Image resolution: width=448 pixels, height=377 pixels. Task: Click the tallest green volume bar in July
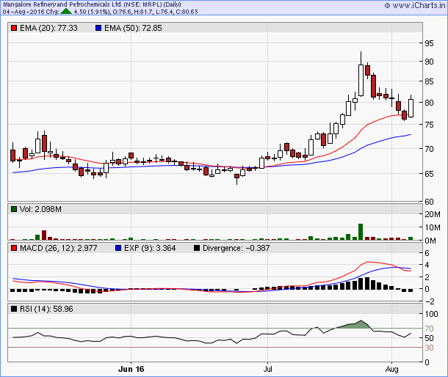coord(361,232)
